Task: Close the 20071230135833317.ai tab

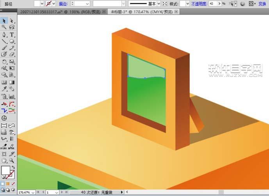Action: tap(104, 11)
